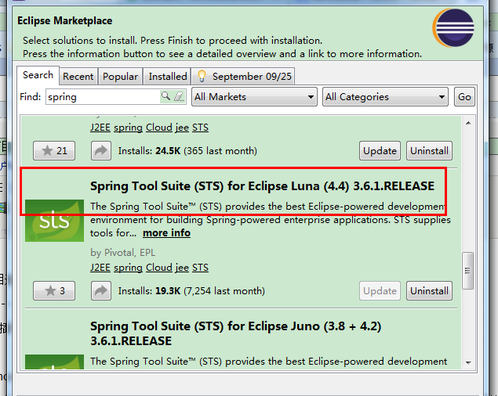Favorite the Luna entry with the 3 star button
Screen dimensions: 498x396
pyautogui.click(x=54, y=290)
